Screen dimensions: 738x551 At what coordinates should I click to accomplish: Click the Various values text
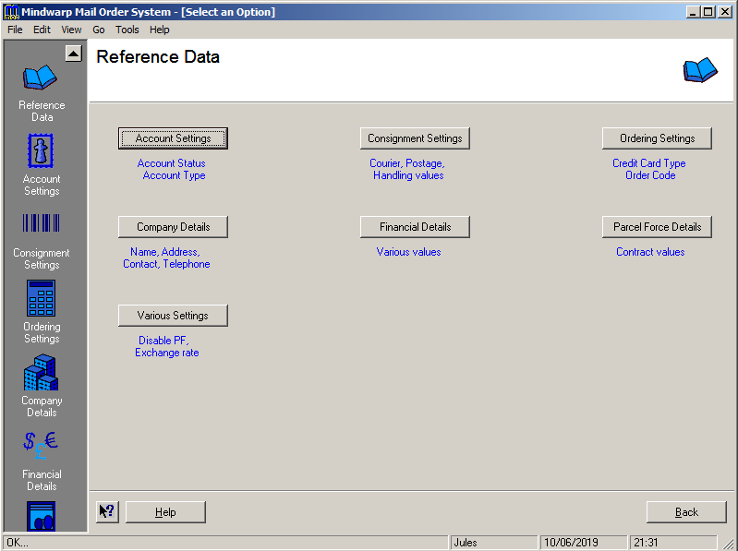tap(408, 252)
